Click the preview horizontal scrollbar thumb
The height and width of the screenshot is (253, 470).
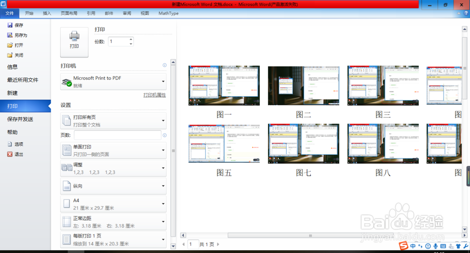310,235
